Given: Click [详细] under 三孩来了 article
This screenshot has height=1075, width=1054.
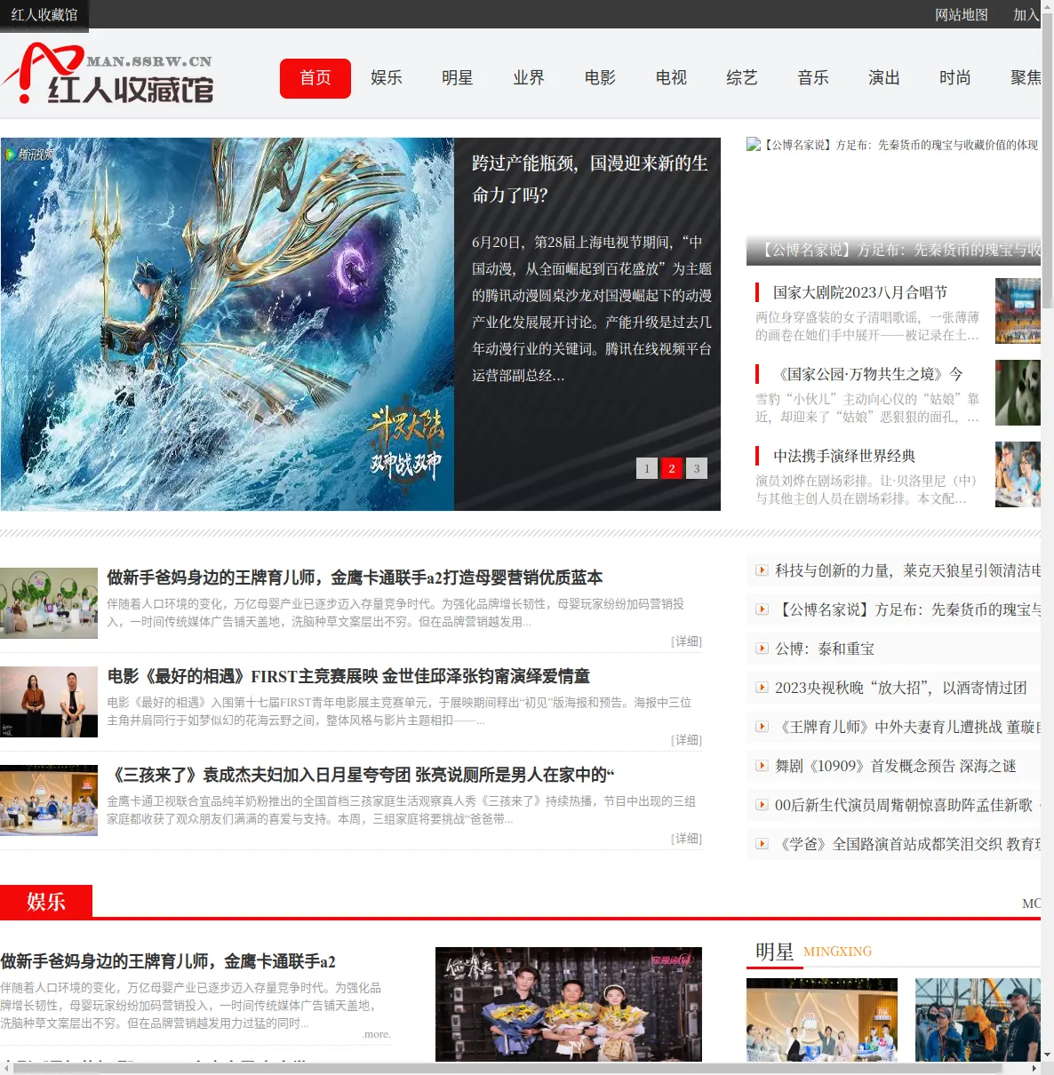Looking at the screenshot, I should coord(686,839).
